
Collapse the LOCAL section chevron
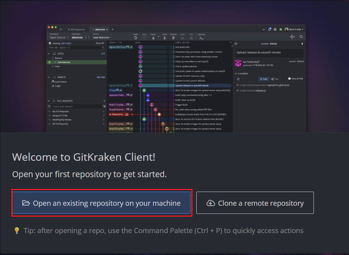pos(49,54)
